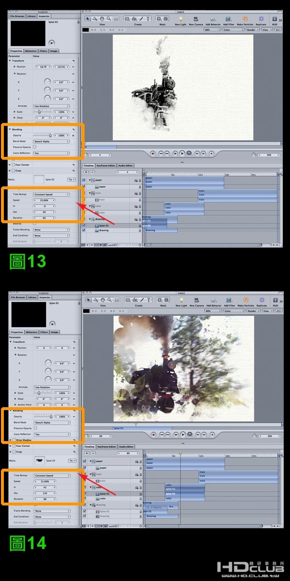Viewport: 290px width, 581px height.
Task: Open Blend Mode dropdown in Splat 02 inspector
Action: click(x=51, y=141)
